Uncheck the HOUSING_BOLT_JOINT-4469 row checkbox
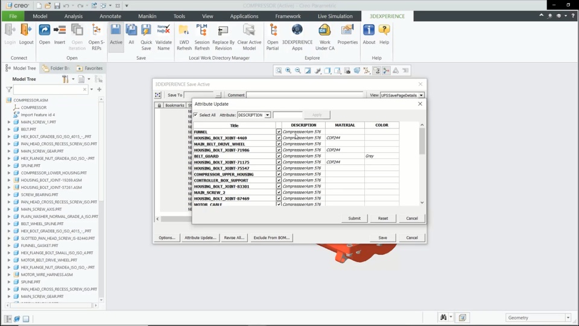579x326 pixels. click(x=279, y=138)
